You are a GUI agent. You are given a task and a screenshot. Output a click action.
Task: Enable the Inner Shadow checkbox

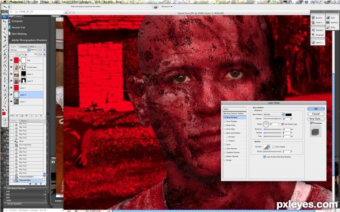[x=225, y=122]
